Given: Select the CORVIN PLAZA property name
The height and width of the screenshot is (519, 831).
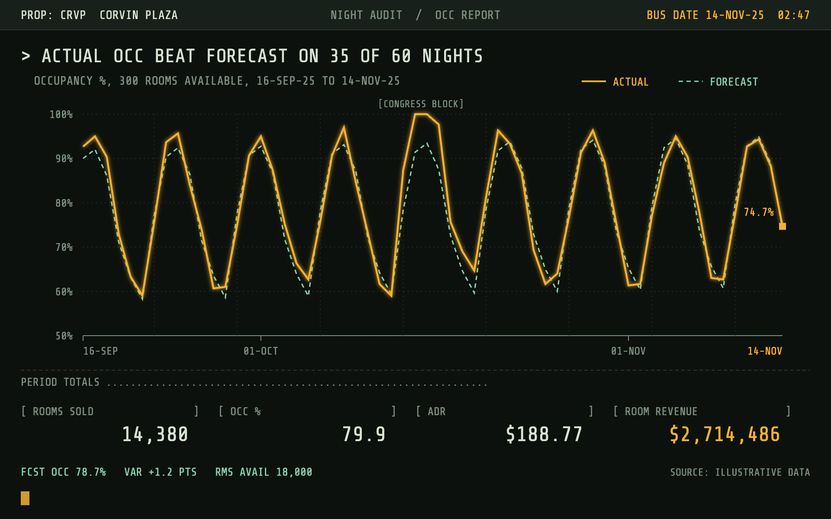Looking at the screenshot, I should pos(138,15).
